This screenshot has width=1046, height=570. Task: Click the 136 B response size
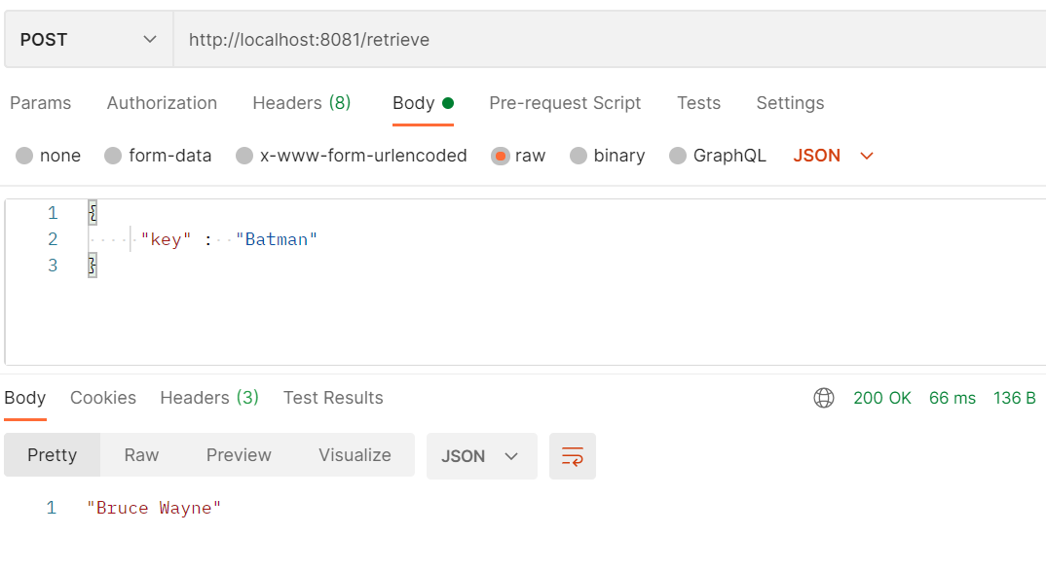[x=1014, y=398]
